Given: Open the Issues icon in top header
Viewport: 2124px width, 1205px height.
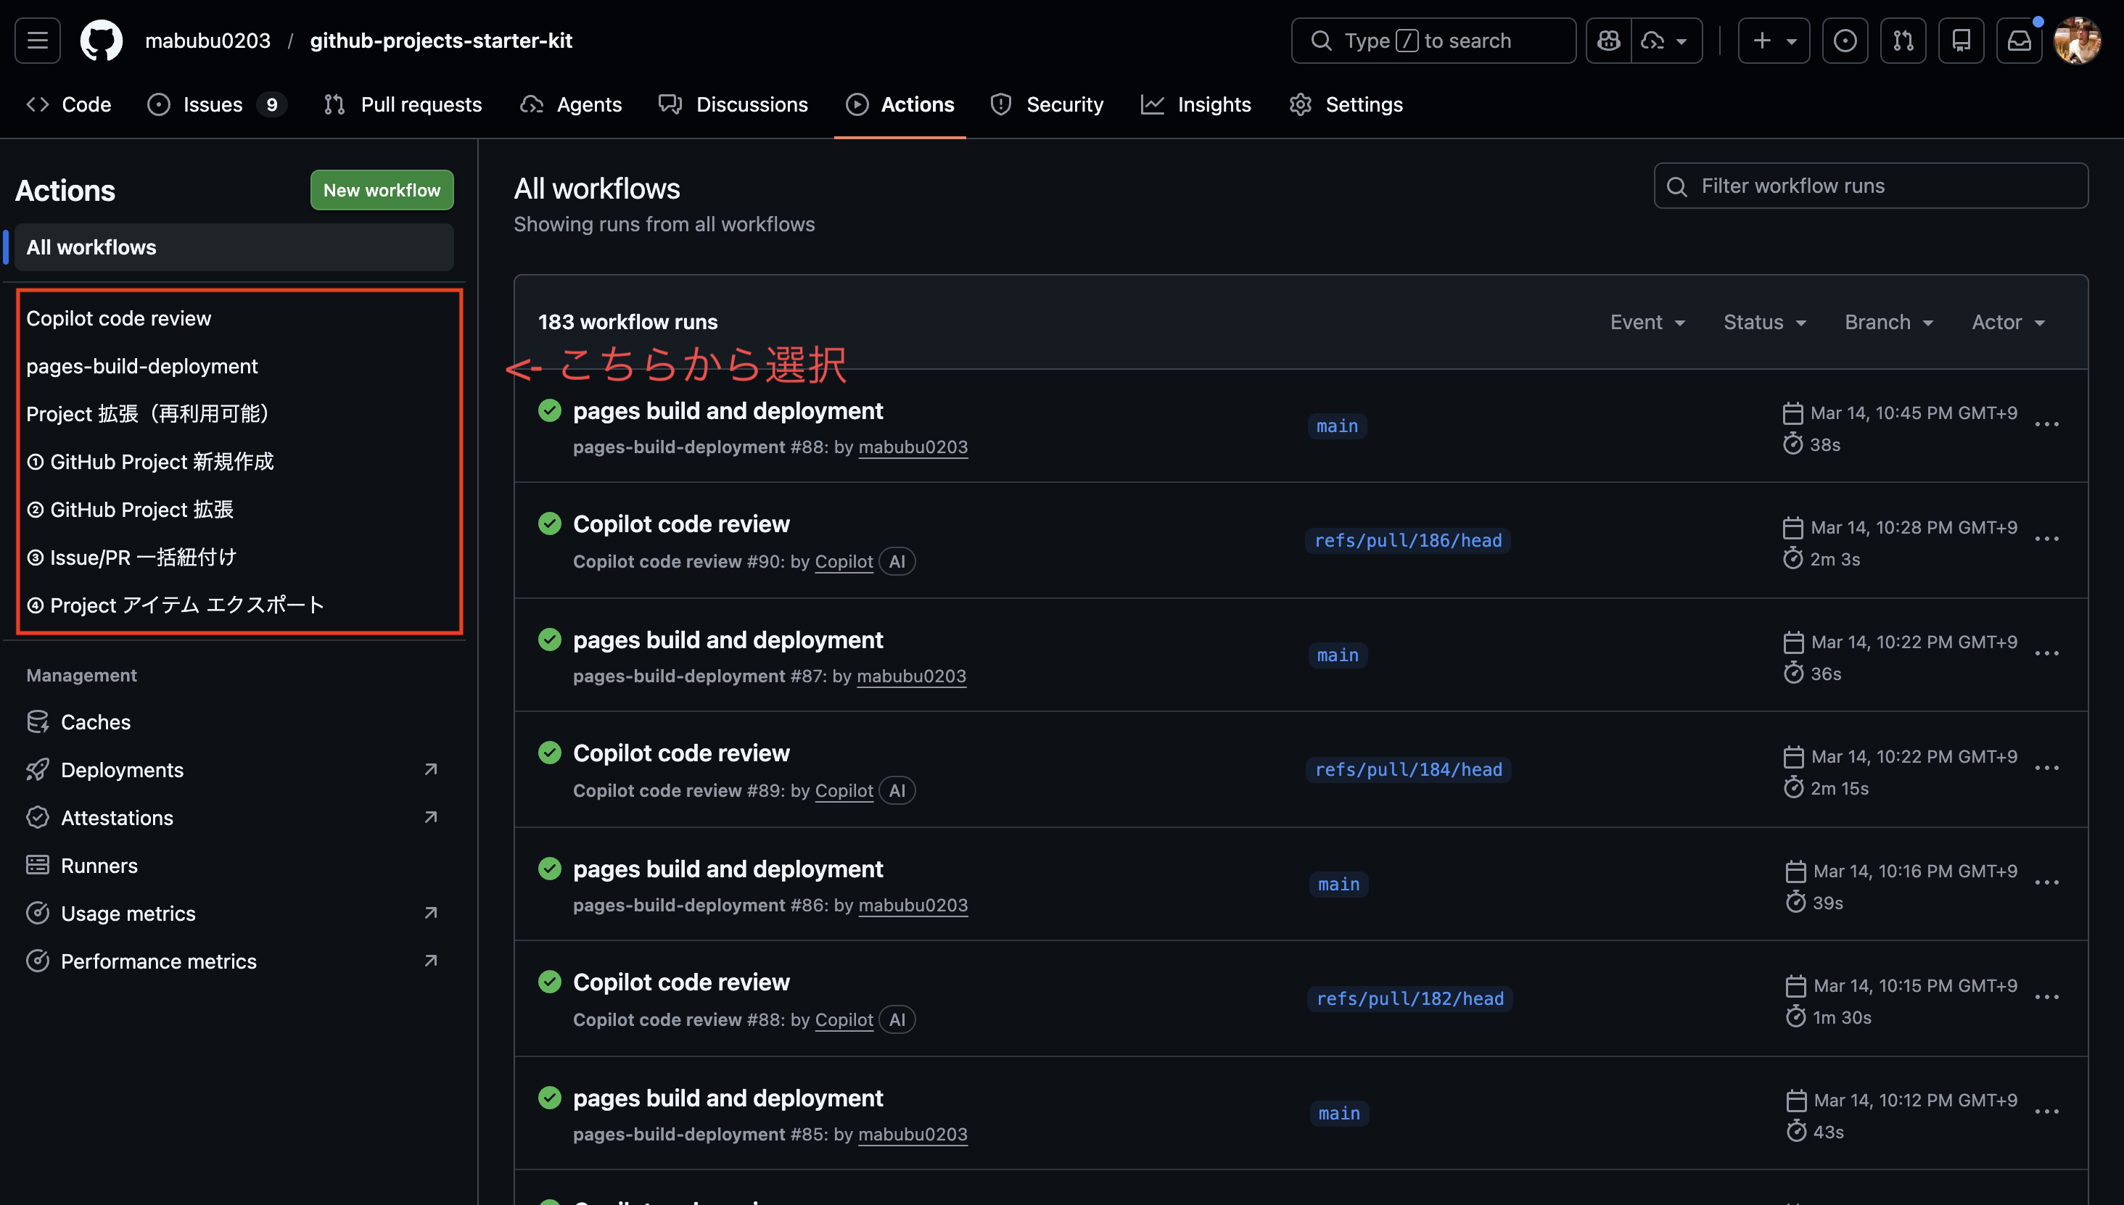Looking at the screenshot, I should (1845, 41).
